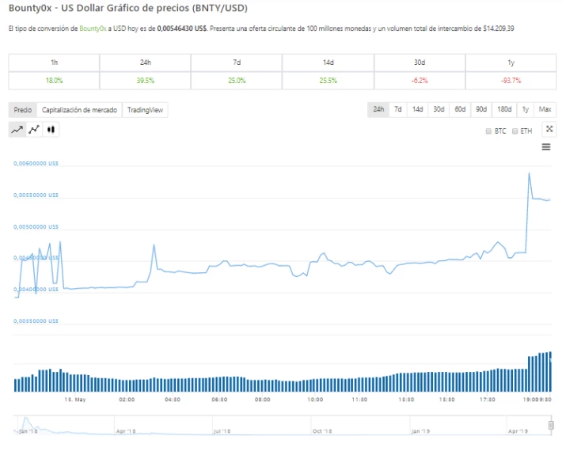Choose the 7d range button
Viewport: 562px width, 455px height.
(x=398, y=109)
